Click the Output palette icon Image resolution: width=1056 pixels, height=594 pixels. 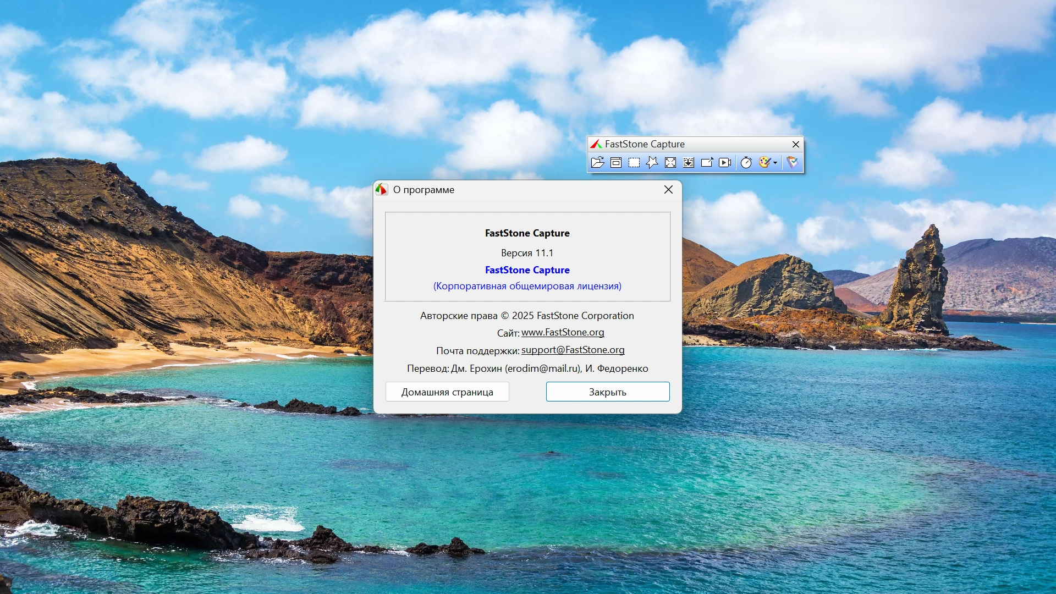[764, 162]
